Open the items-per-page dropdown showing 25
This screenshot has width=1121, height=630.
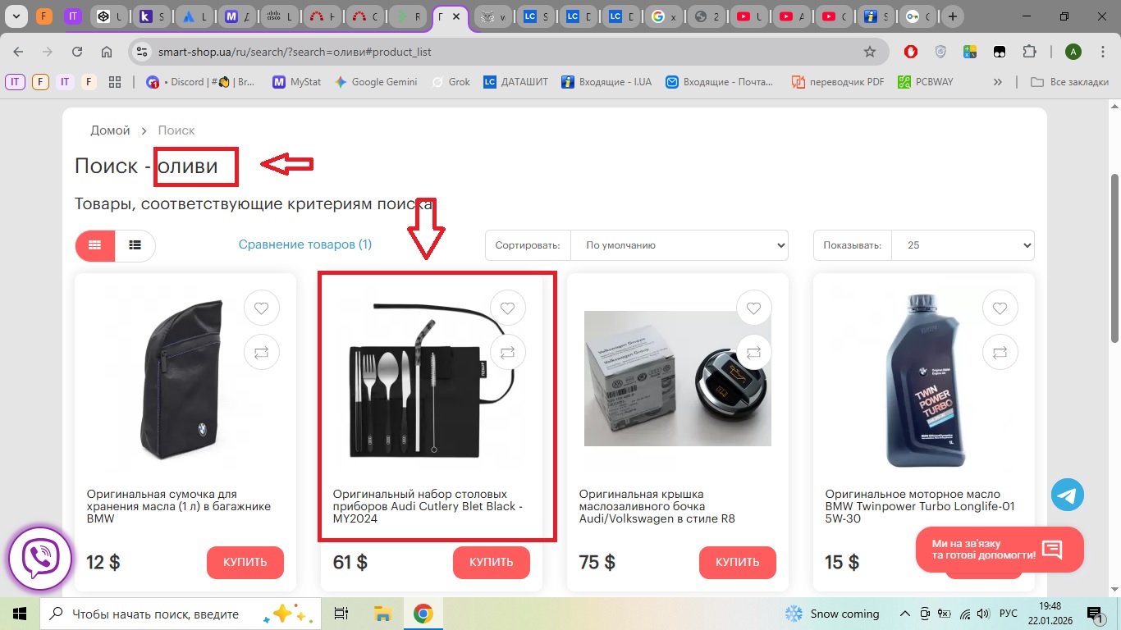click(962, 245)
